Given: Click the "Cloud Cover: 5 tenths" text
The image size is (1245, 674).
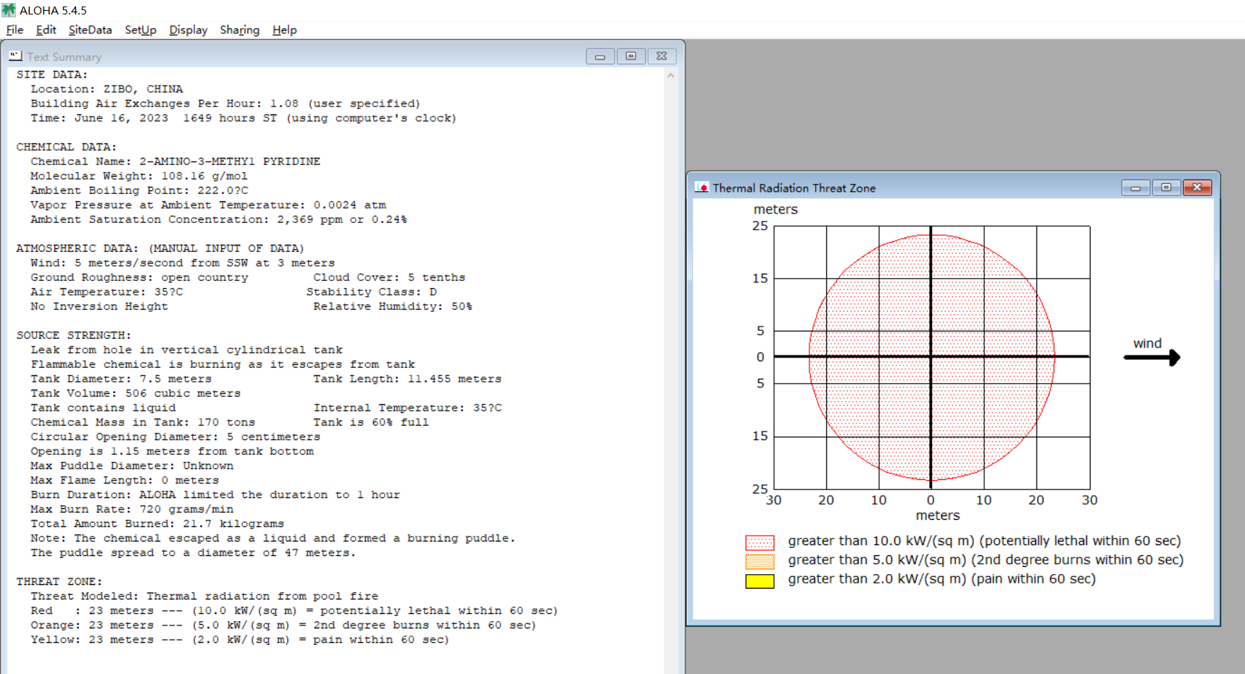Looking at the screenshot, I should tap(389, 277).
